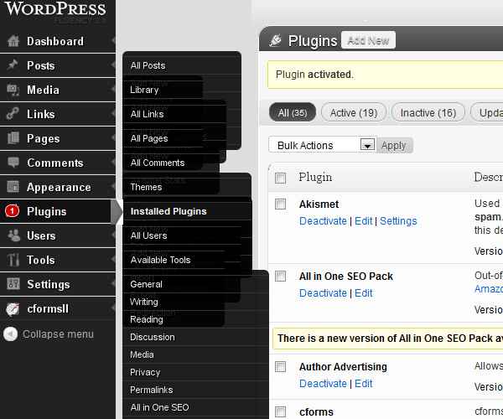Open All Posts submenu item
Viewport: 503px width, 419px height.
tap(148, 65)
